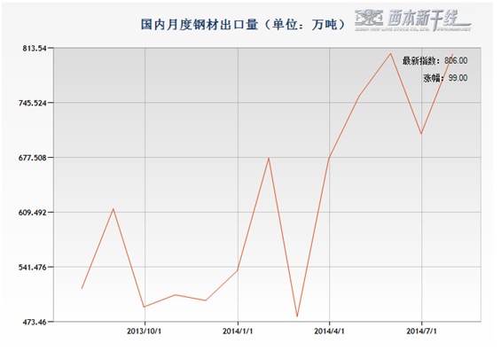501x351 pixels.
Task: Click the latest index value 806.00
Action: pyautogui.click(x=456, y=60)
